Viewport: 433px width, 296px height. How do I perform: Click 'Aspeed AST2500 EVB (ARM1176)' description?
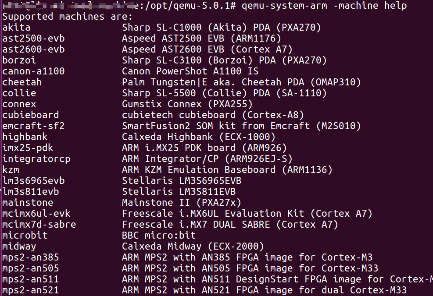(202, 38)
